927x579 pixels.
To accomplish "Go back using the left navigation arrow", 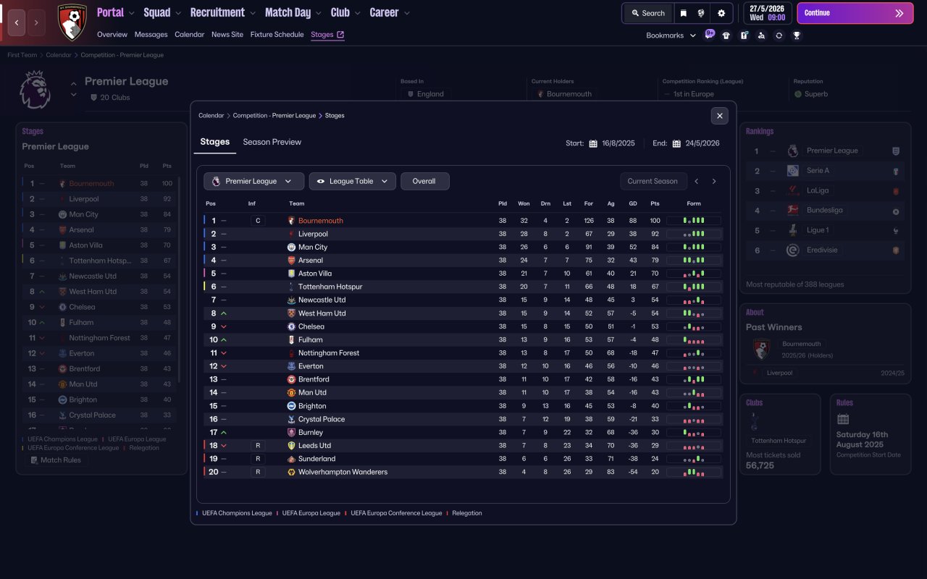I will point(16,22).
